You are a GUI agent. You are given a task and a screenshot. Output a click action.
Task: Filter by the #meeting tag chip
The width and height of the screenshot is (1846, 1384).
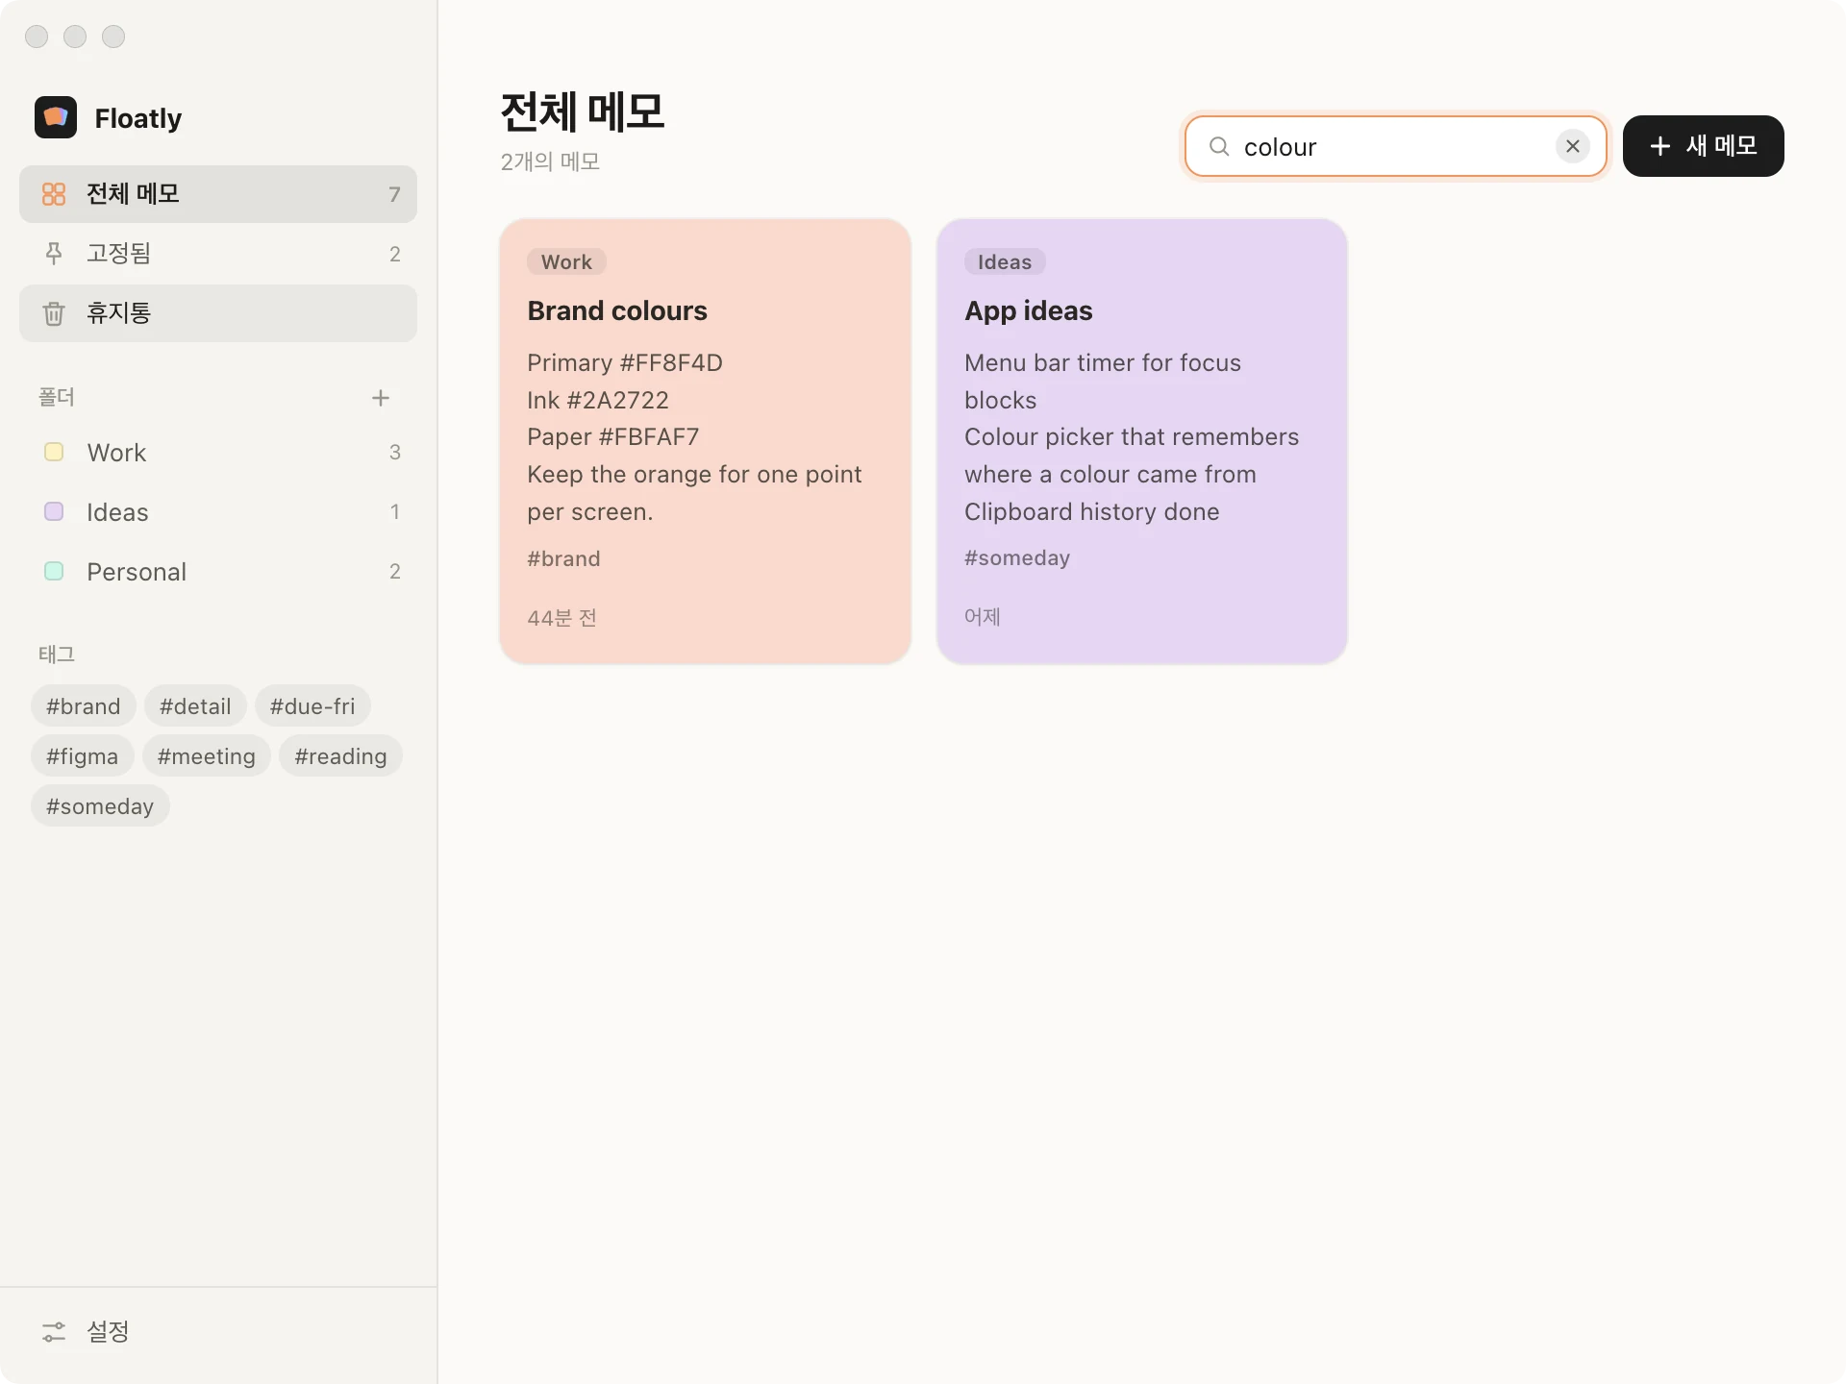[x=207, y=756]
